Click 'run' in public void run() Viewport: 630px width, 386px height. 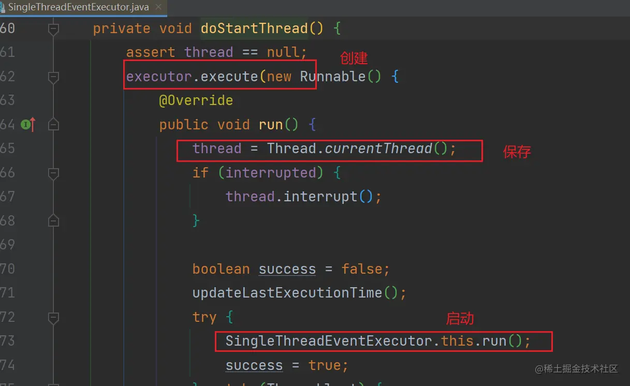271,125
